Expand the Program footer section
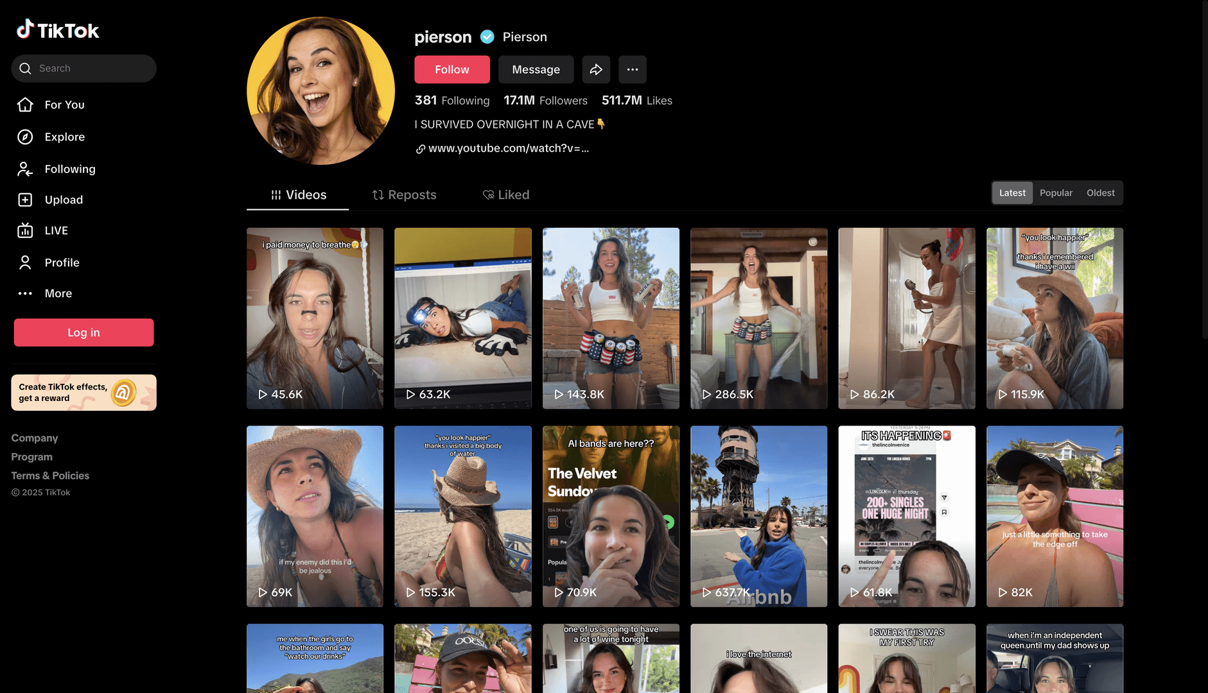1208x693 pixels. pyautogui.click(x=32, y=457)
